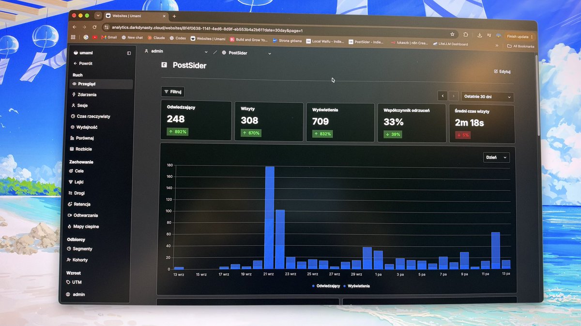Open the Retencja retention page

click(78, 204)
